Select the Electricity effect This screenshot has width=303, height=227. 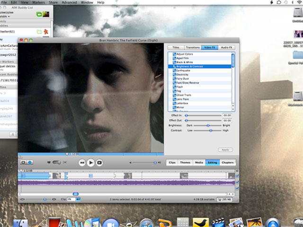click(x=200, y=75)
